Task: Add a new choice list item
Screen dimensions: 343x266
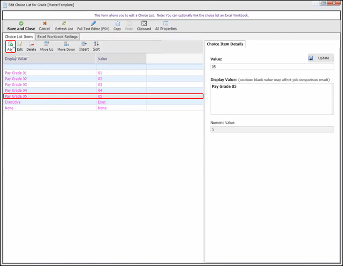Action: point(10,46)
